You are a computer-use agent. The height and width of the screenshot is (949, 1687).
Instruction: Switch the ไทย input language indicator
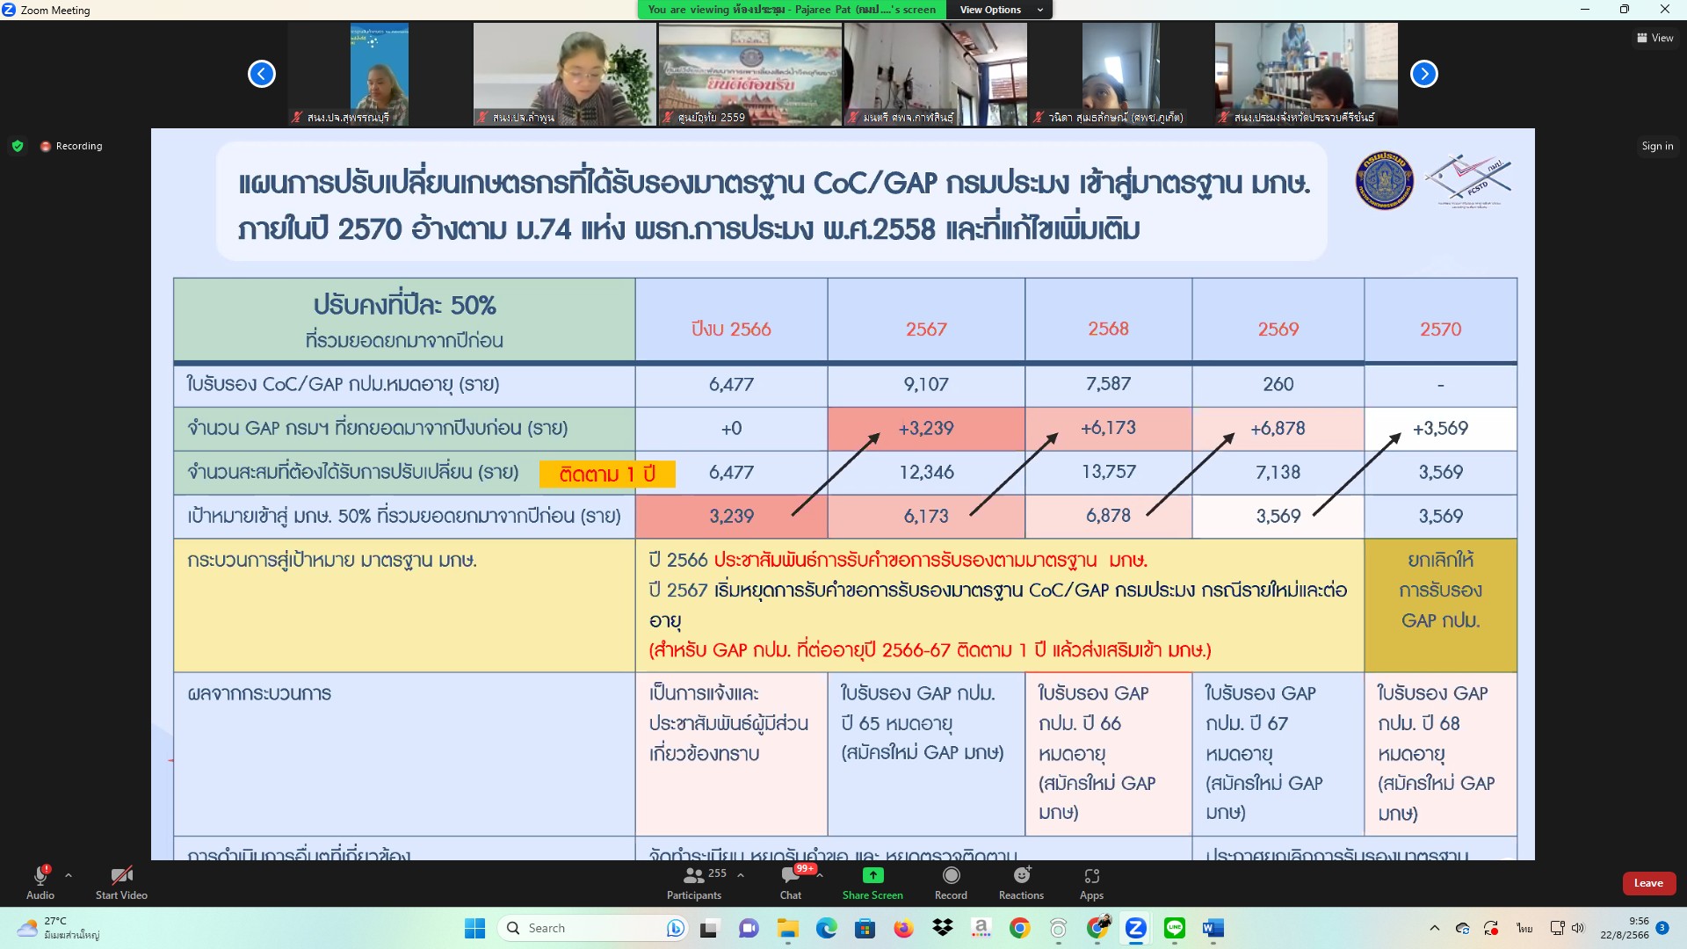1524,928
